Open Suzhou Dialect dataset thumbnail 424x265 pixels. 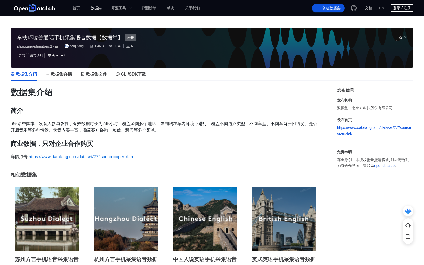pos(47,219)
